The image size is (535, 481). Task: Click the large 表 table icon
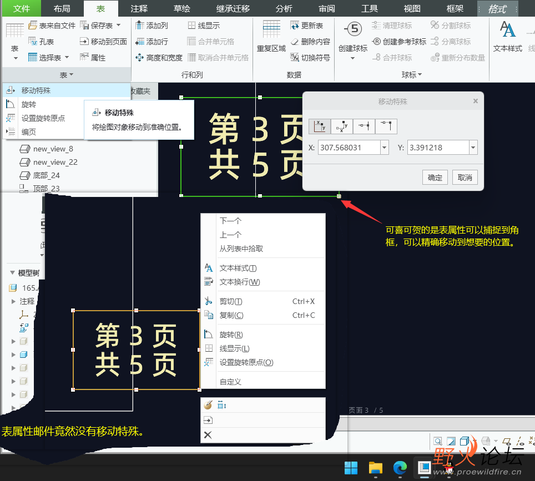click(x=14, y=30)
